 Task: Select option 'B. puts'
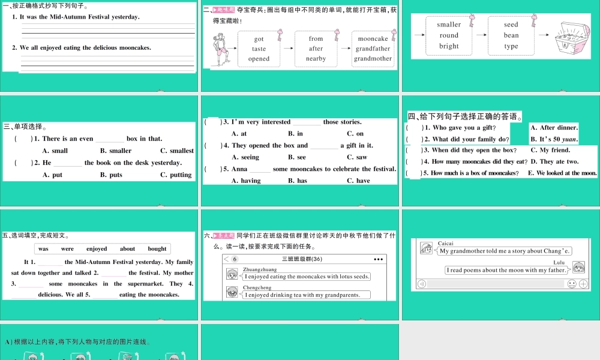pyautogui.click(x=112, y=175)
